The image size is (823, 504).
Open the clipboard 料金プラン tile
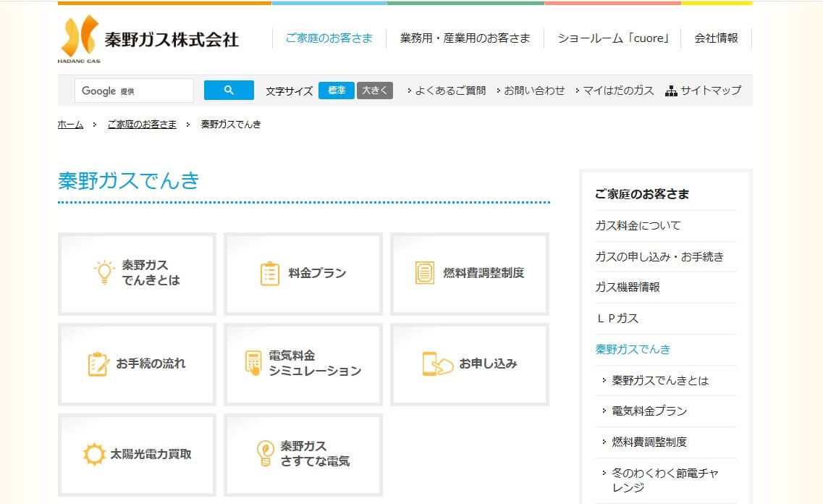[x=303, y=273]
